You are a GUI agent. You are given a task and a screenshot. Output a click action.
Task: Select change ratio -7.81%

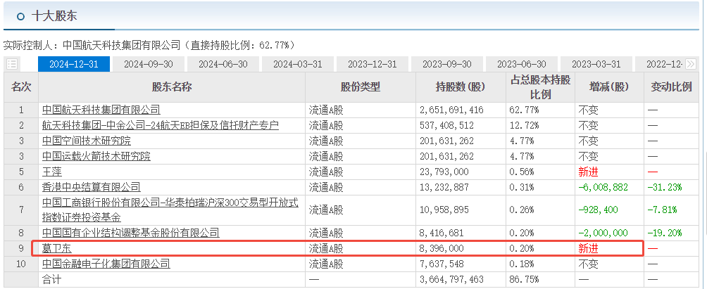click(663, 210)
